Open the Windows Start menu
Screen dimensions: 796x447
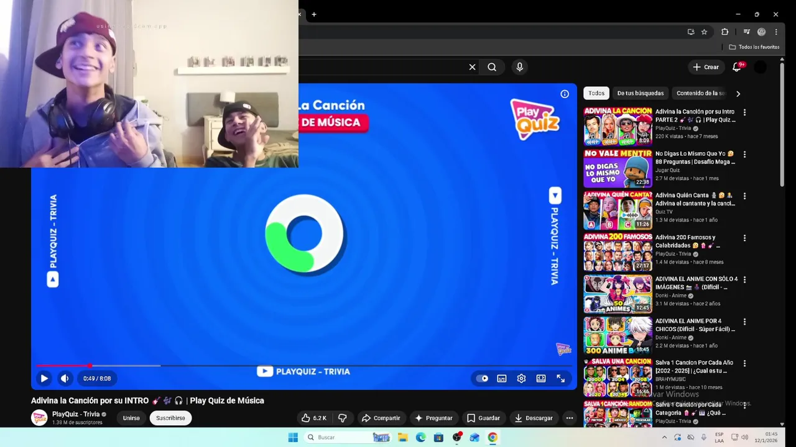tap(293, 437)
